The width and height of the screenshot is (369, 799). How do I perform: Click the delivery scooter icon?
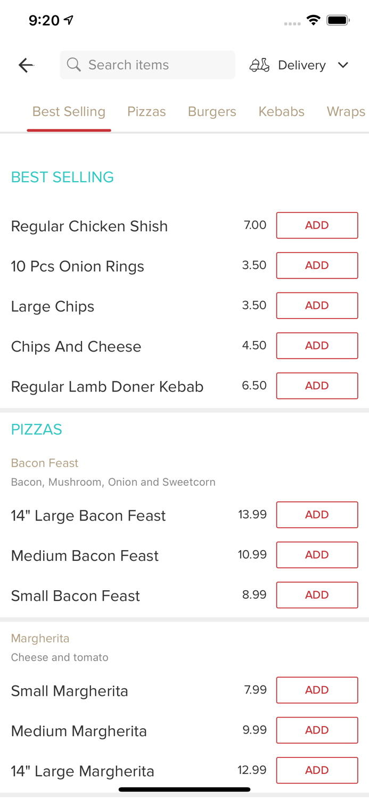(259, 65)
